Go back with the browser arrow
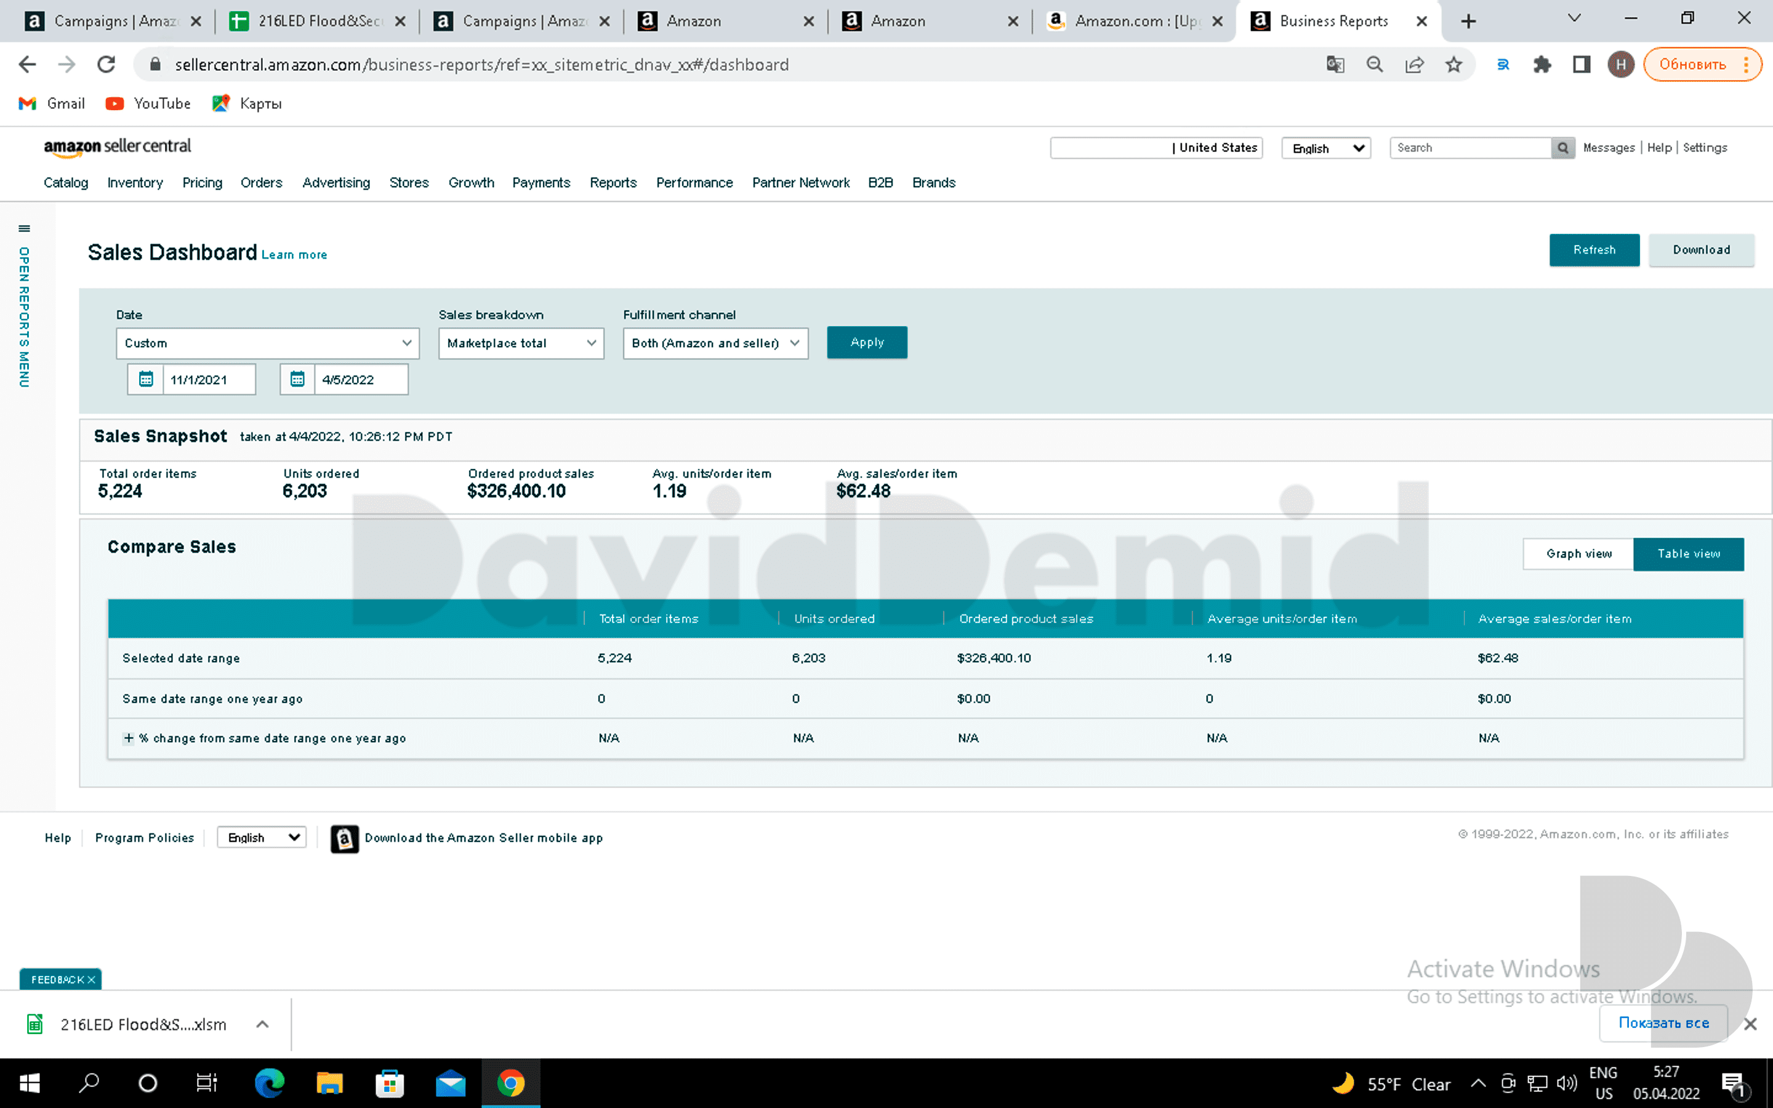 click(27, 65)
